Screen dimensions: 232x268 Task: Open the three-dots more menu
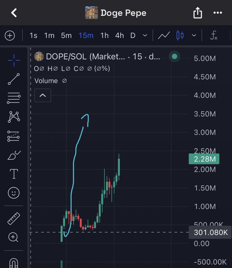coord(218,13)
